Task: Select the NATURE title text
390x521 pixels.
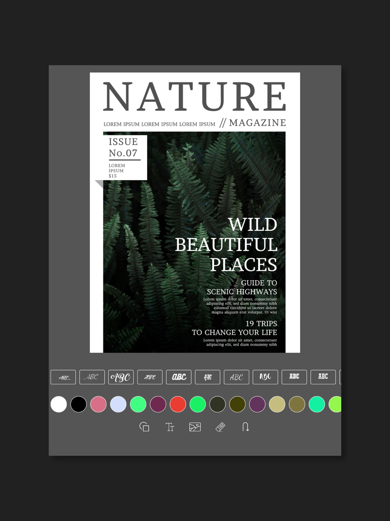Action: point(195,96)
